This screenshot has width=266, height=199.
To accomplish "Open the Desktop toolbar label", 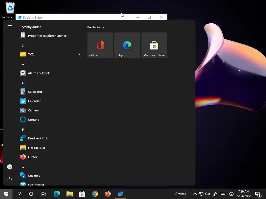I will tap(181, 194).
